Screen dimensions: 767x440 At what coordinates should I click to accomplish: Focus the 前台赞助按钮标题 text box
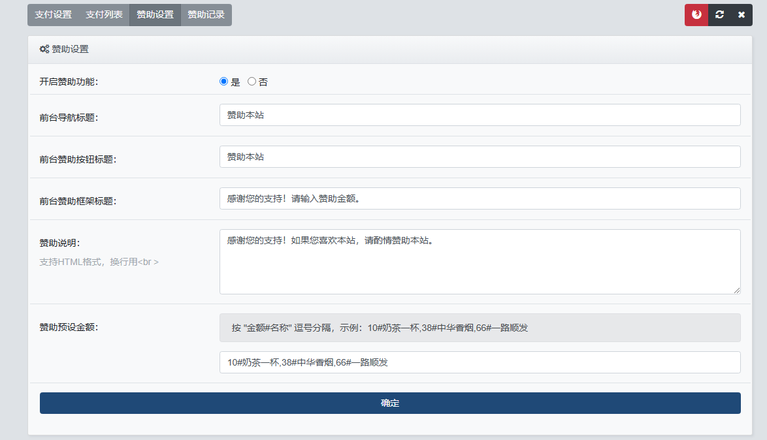click(480, 157)
